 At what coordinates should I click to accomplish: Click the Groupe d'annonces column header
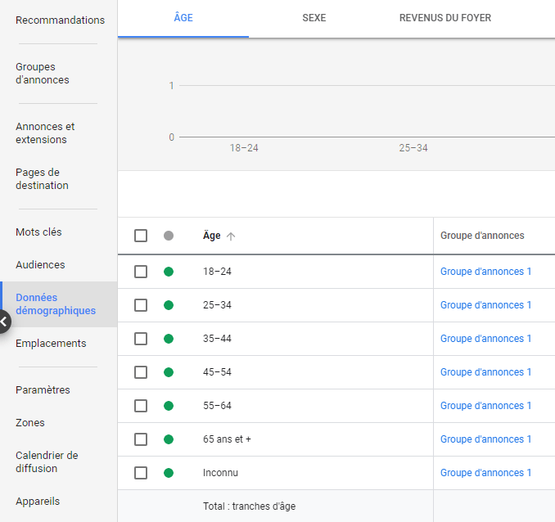tap(482, 236)
